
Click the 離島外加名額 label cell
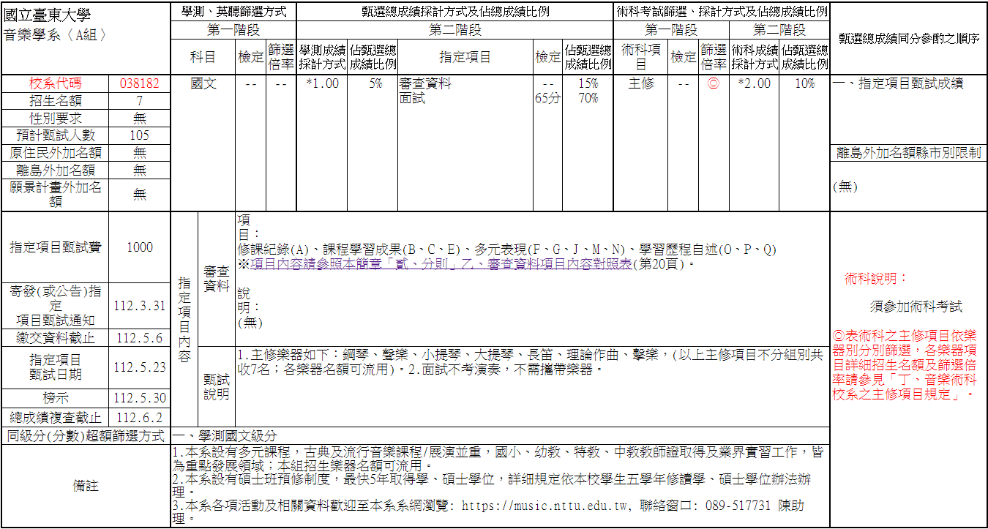click(55, 170)
